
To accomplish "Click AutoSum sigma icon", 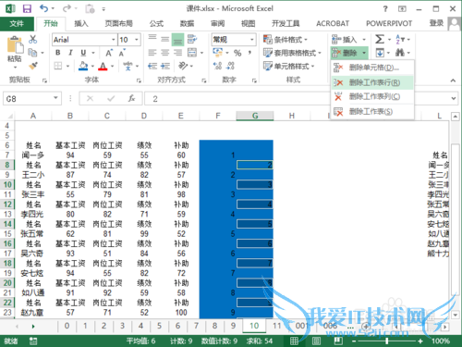I will (380, 39).
